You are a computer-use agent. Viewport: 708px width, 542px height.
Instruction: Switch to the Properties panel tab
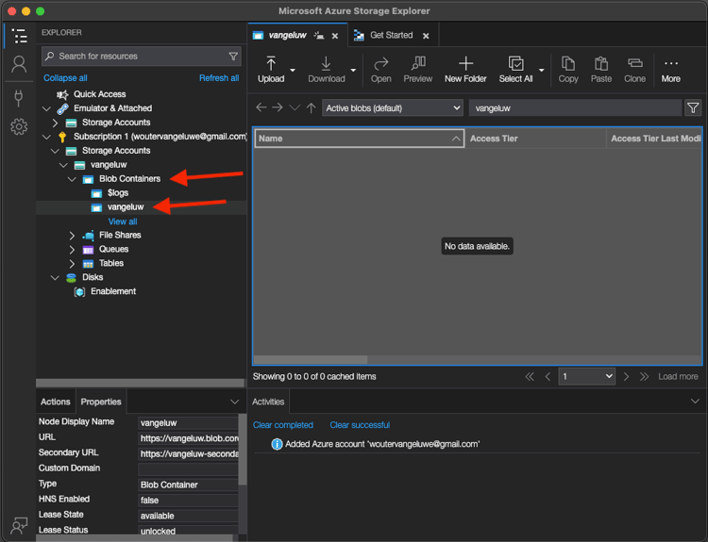[x=101, y=402]
